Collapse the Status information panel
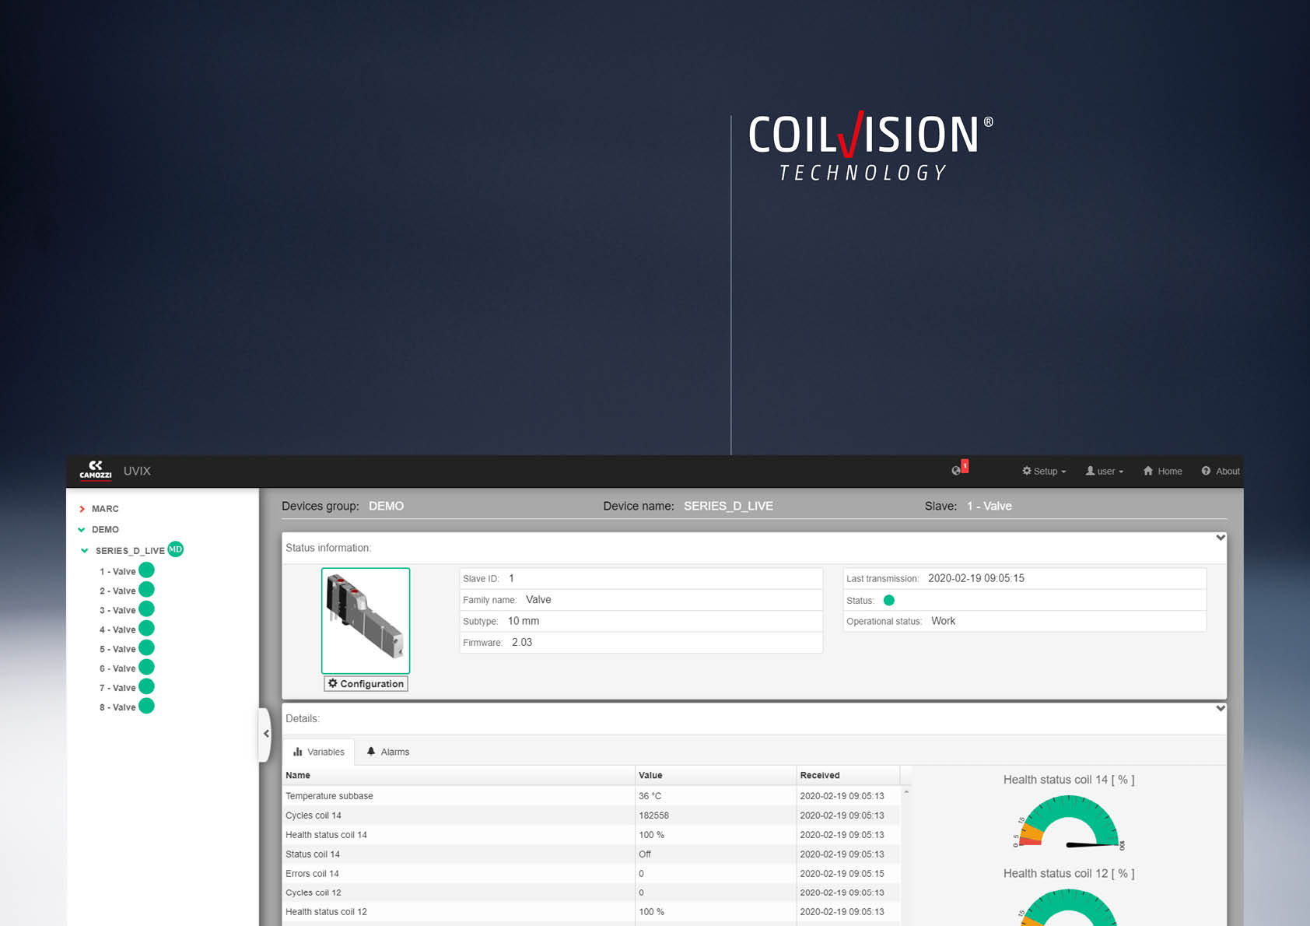This screenshot has width=1310, height=926. [x=1220, y=538]
